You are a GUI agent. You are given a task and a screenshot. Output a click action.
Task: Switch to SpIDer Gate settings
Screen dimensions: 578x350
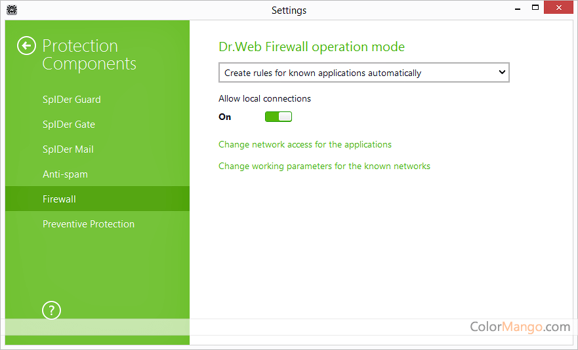point(69,125)
